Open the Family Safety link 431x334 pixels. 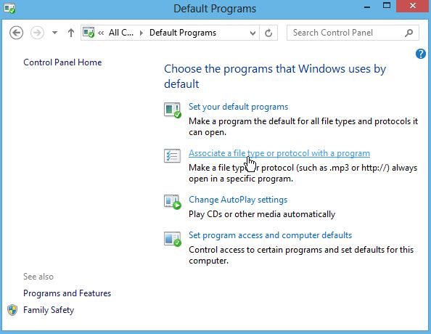(49, 310)
